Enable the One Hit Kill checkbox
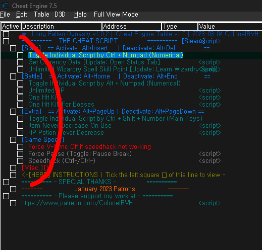262x250 pixels. click(x=20, y=98)
